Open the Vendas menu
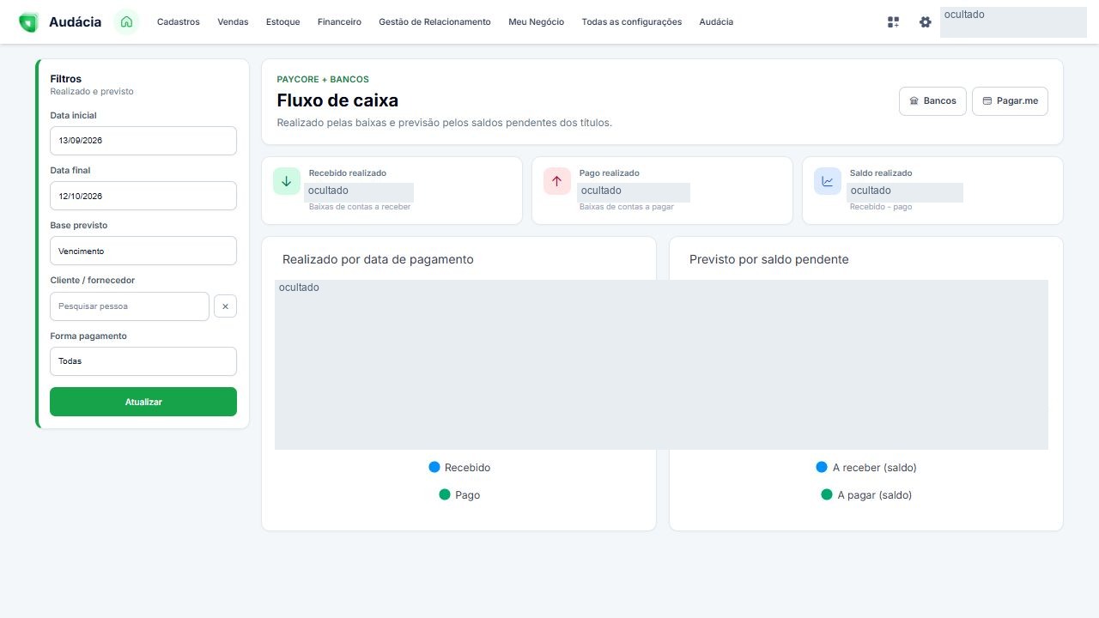 point(233,22)
